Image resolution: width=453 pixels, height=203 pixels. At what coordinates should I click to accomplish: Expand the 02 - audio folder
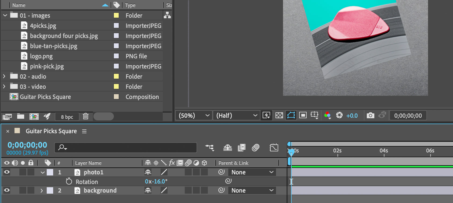tap(4, 76)
